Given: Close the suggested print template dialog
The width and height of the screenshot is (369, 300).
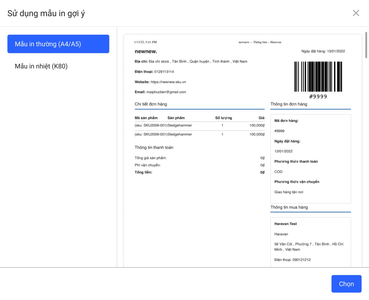Looking at the screenshot, I should [356, 13].
